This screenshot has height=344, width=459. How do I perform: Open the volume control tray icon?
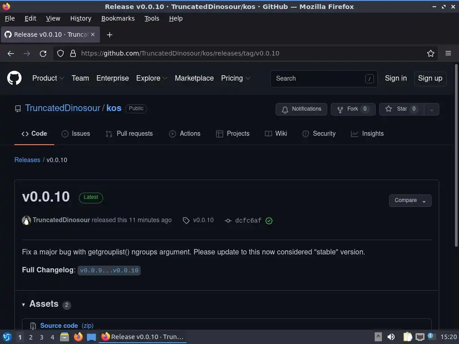click(391, 337)
